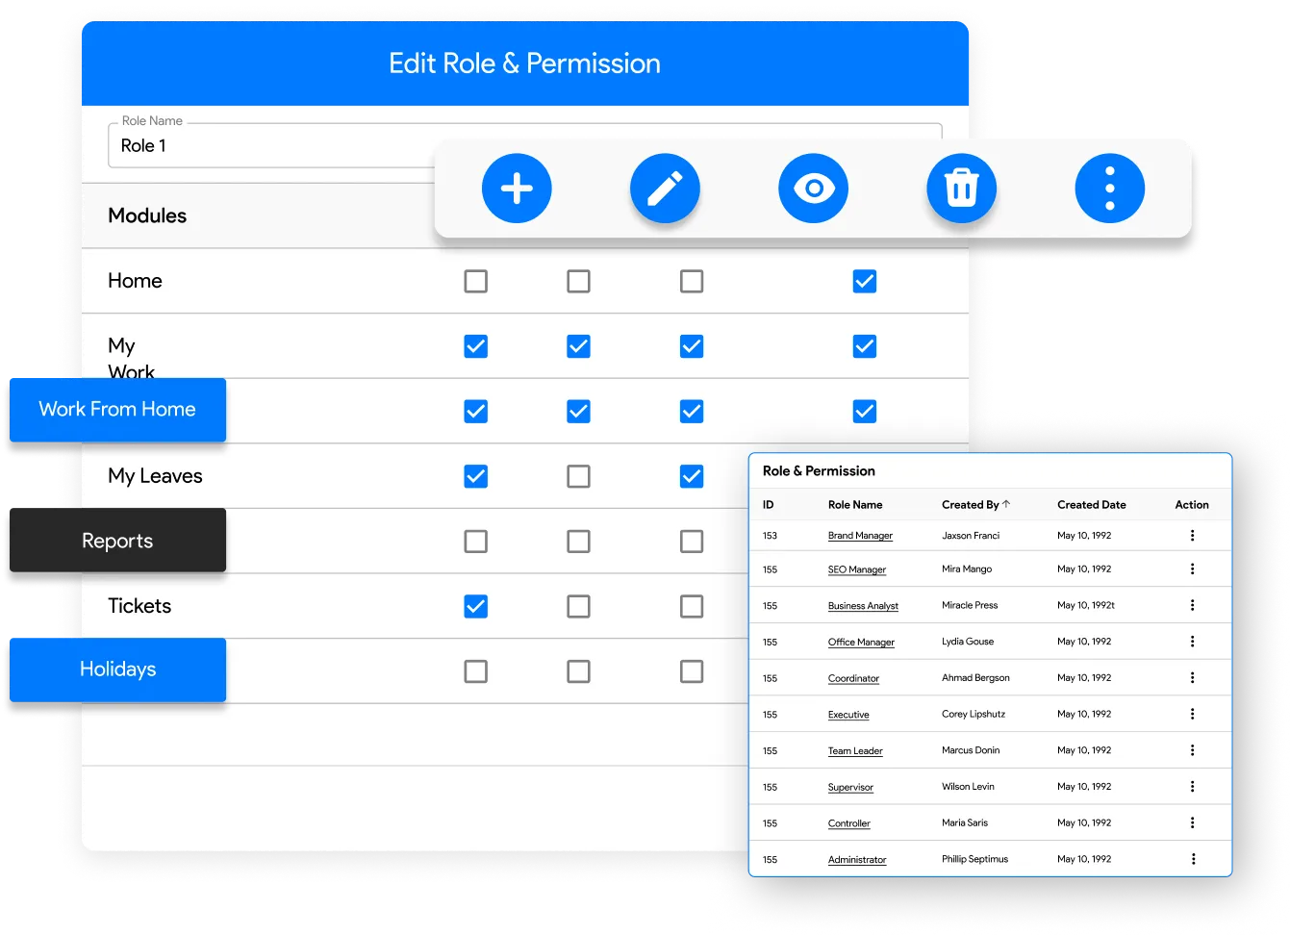
Task: Open the Business Analyst role link
Action: click(863, 606)
